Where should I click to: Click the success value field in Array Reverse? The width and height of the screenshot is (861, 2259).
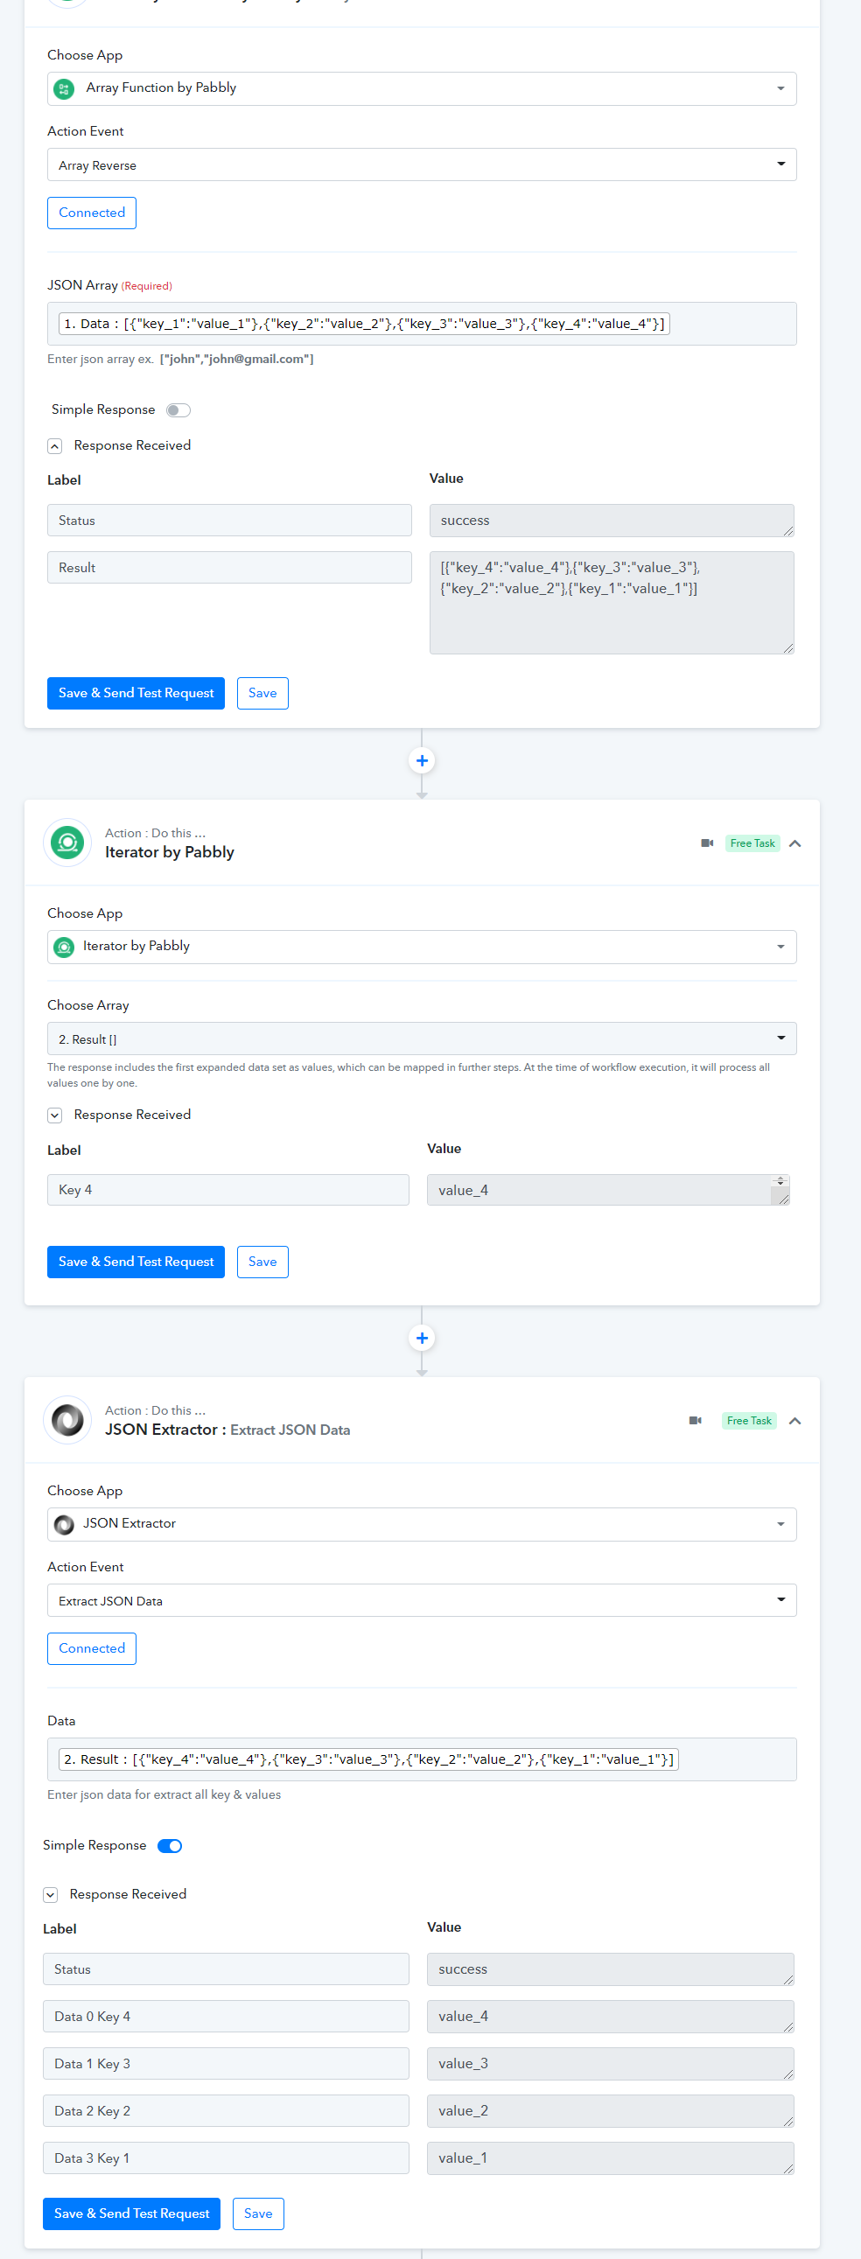click(612, 520)
